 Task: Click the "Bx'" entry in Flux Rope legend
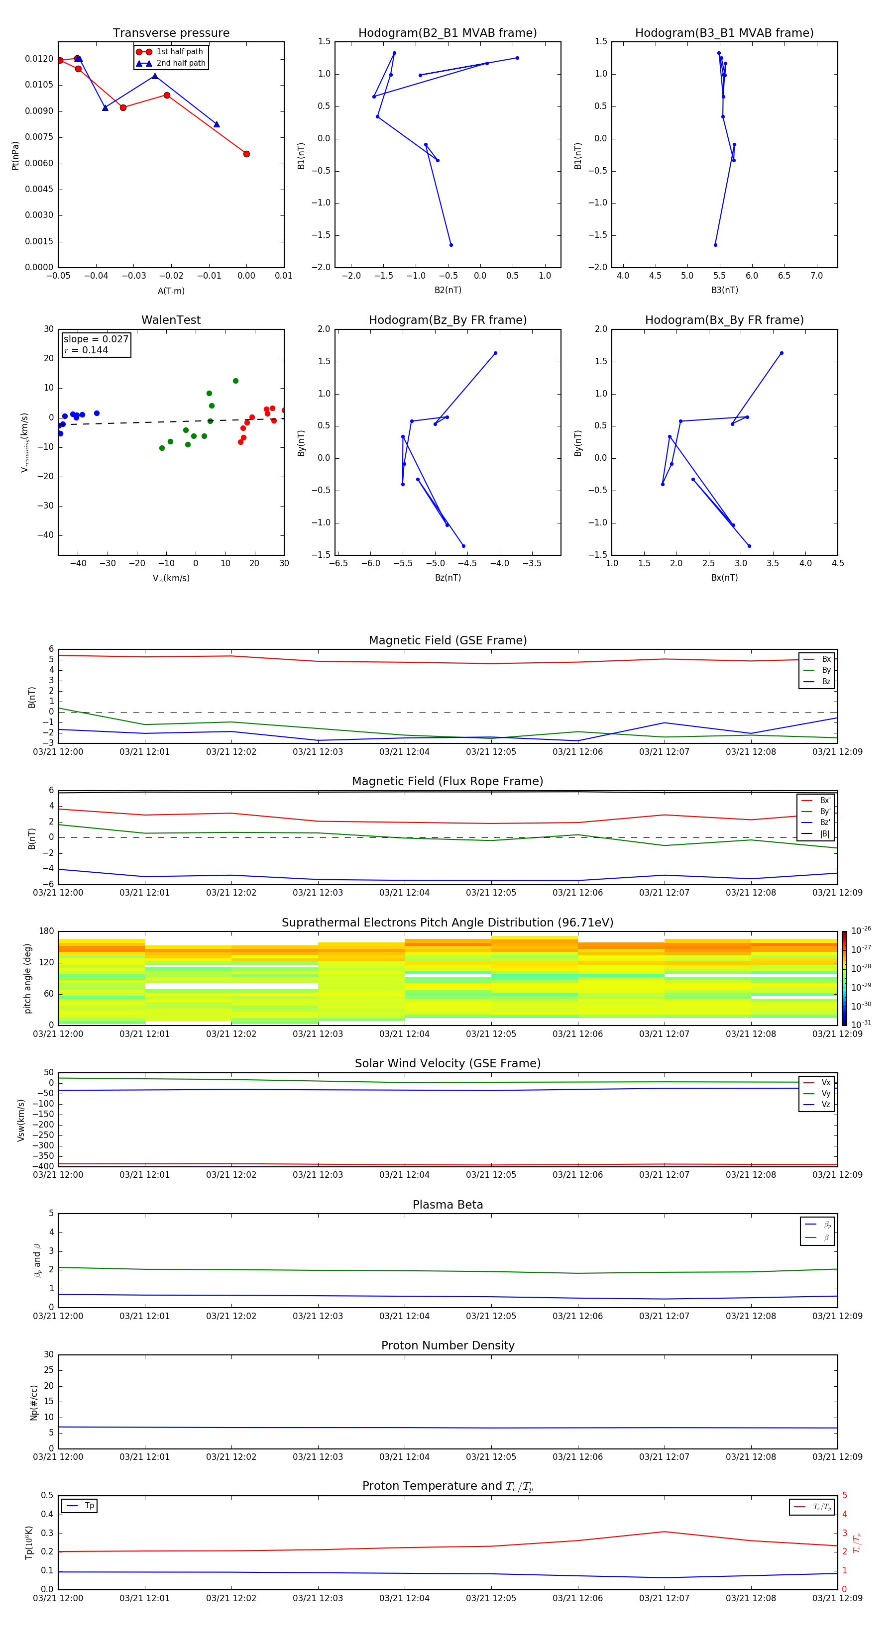(816, 801)
